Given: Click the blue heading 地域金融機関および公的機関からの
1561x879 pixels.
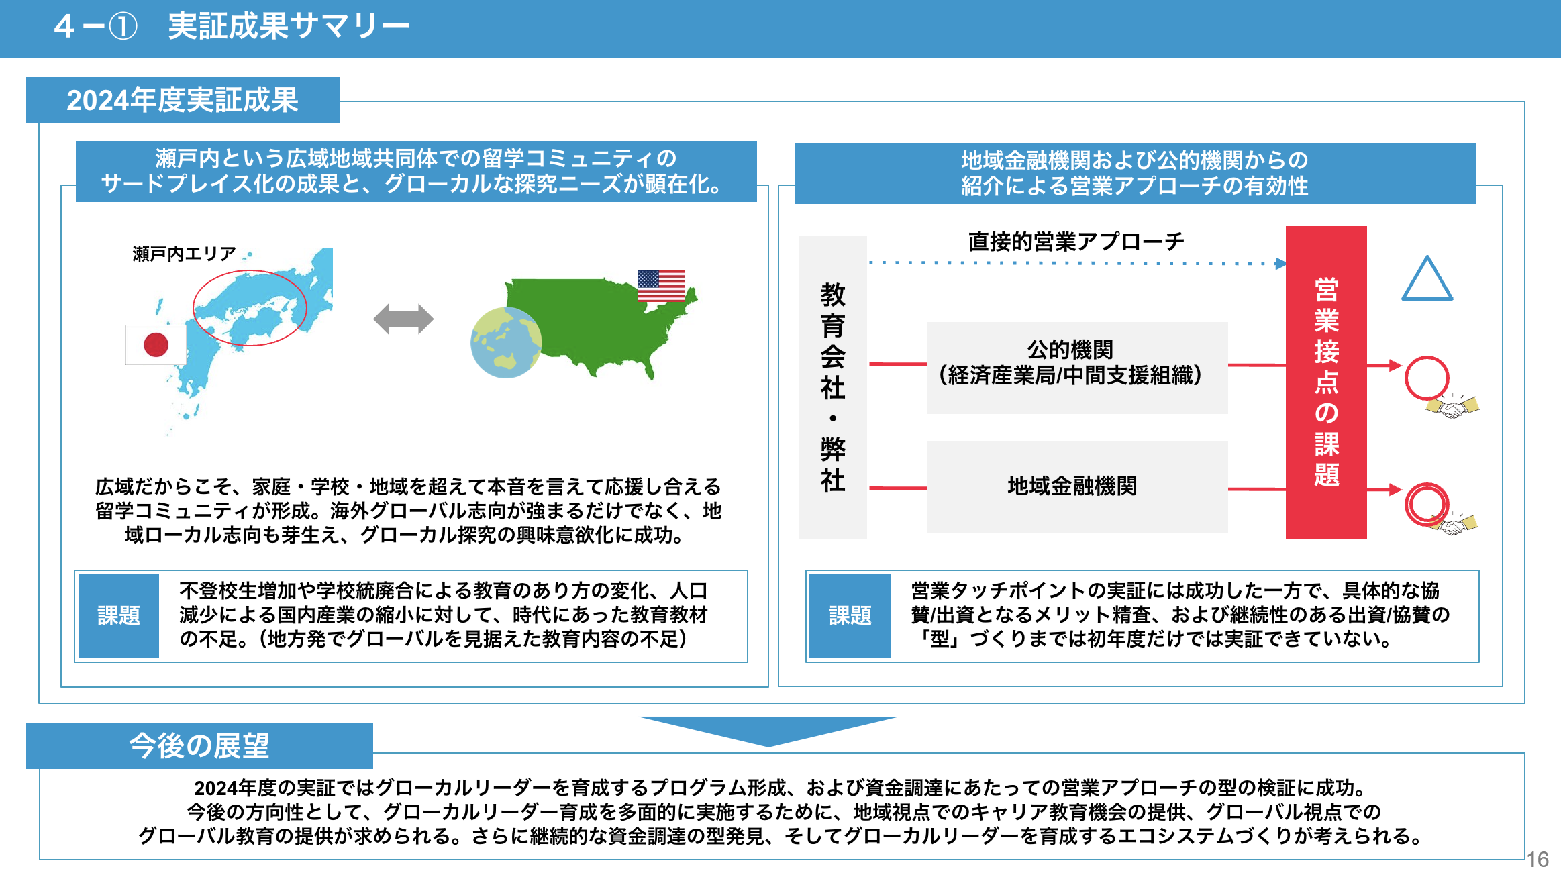Looking at the screenshot, I should [1135, 173].
